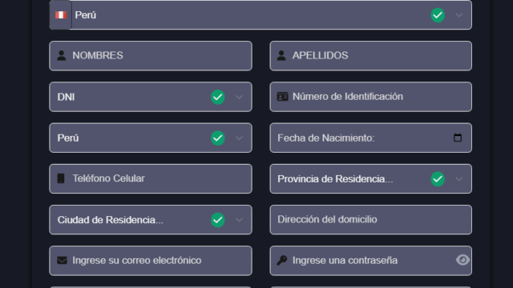Expand the top Perú country dropdown arrow
Image resolution: width=513 pixels, height=288 pixels.
click(x=459, y=15)
